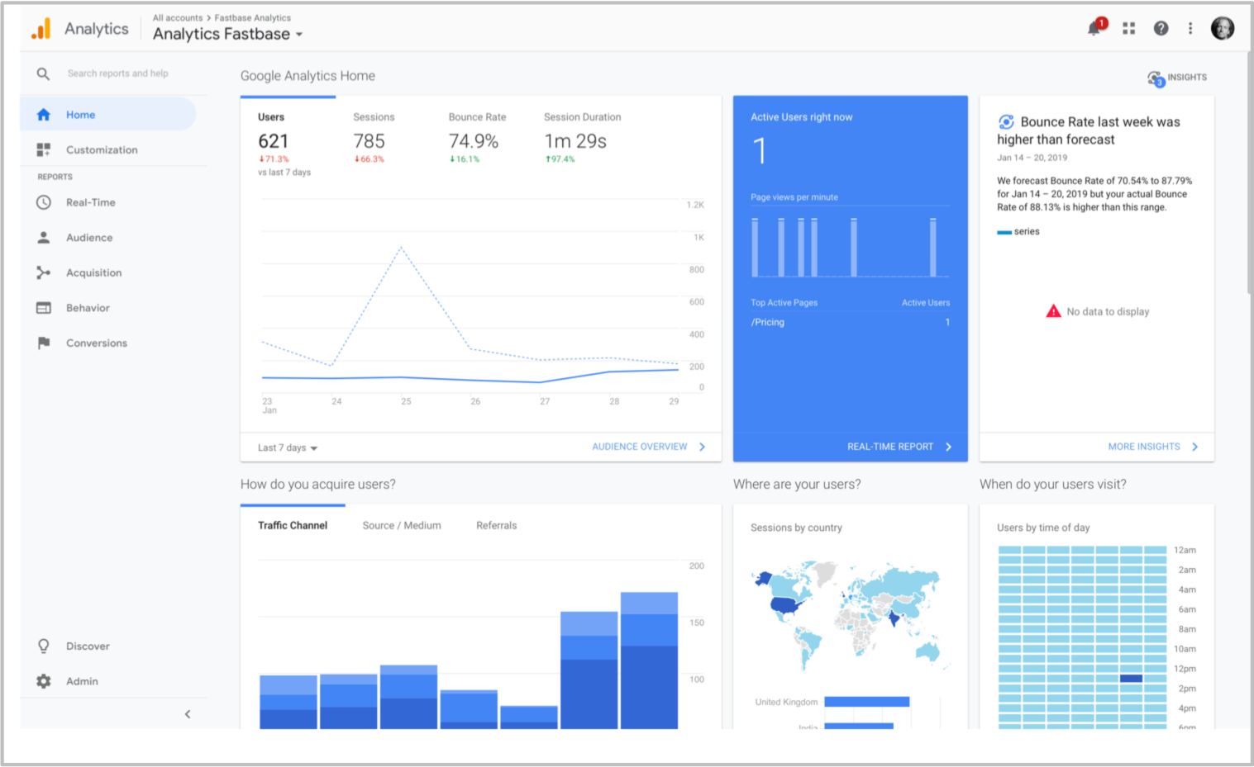Select the Session Duration metric tab
Viewport: 1254px width, 767px height.
pos(582,137)
